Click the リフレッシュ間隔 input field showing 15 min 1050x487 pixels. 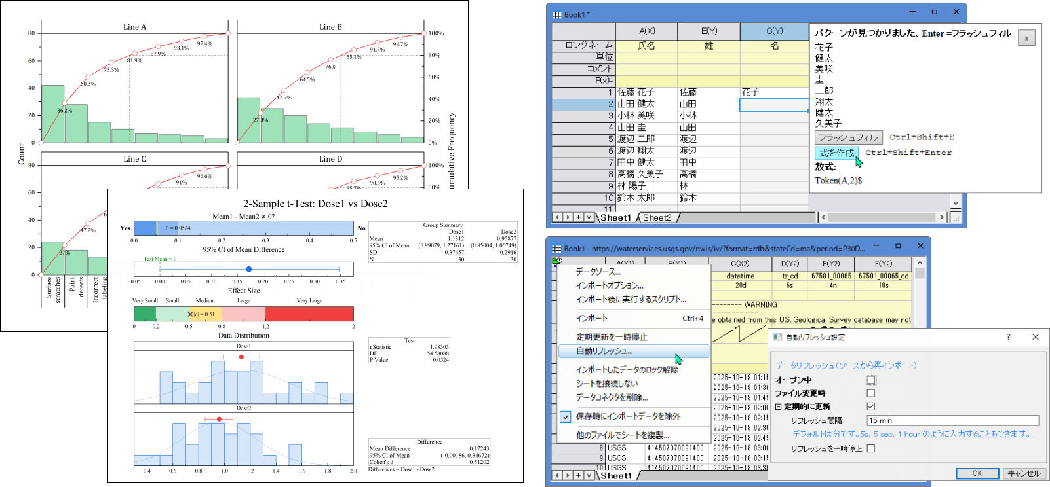[x=952, y=420]
